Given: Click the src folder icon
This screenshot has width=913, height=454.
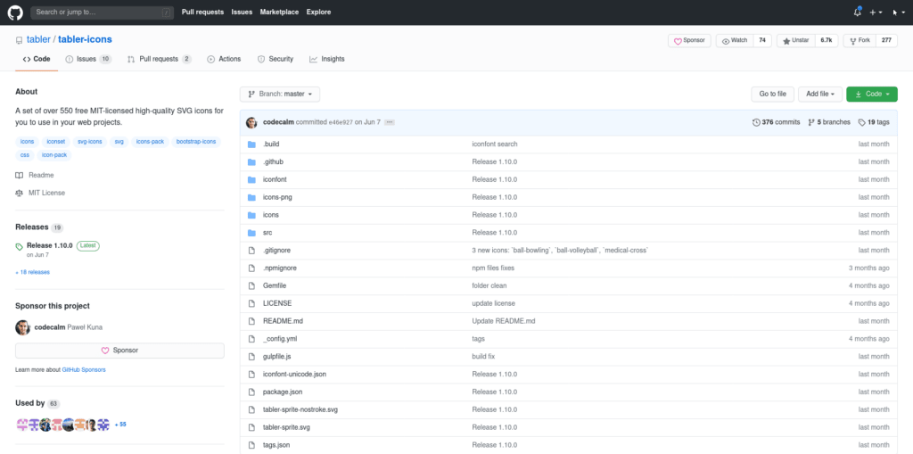Looking at the screenshot, I should pos(251,233).
